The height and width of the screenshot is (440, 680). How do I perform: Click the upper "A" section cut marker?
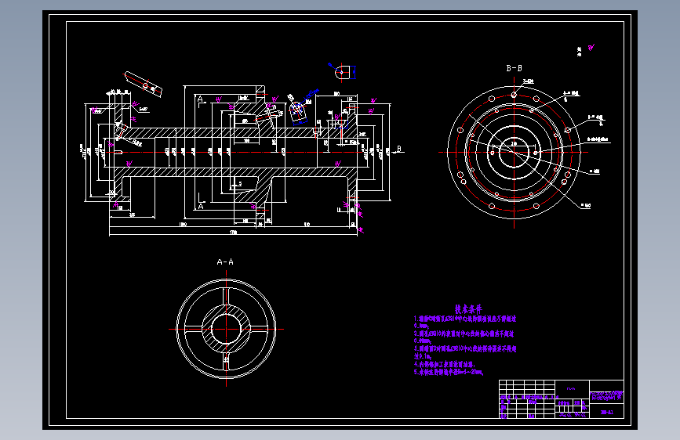click(200, 100)
